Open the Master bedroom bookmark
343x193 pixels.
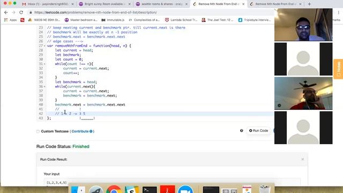coord(81,20)
